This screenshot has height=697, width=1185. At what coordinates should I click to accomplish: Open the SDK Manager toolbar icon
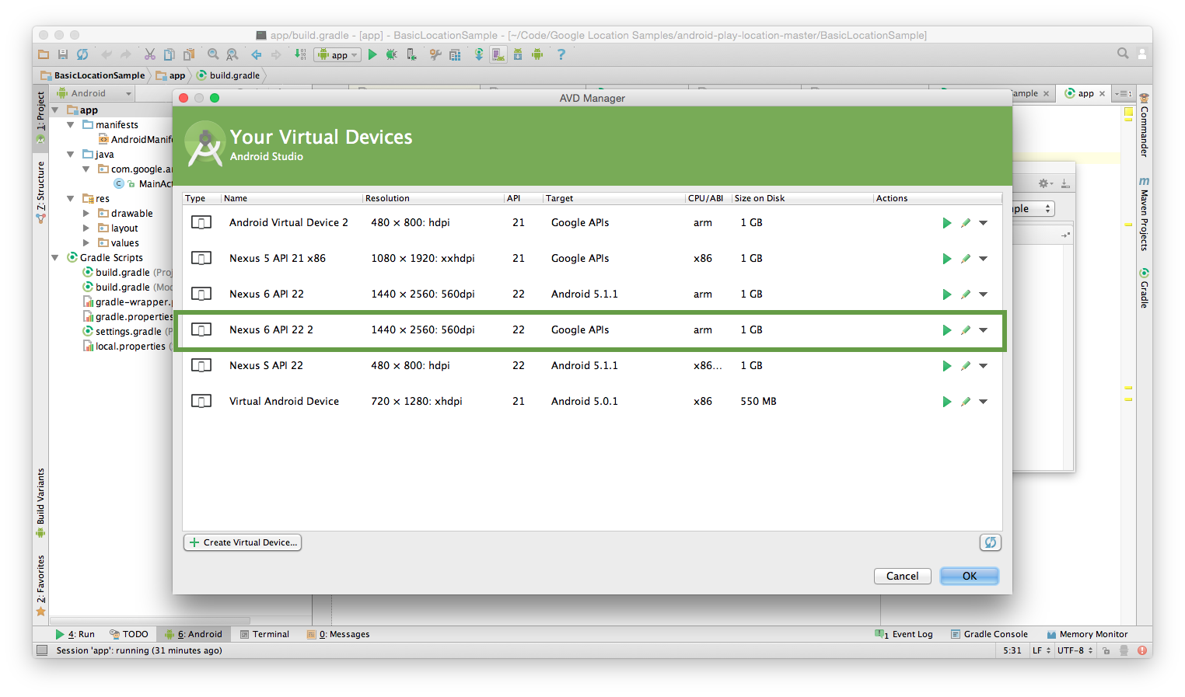click(x=518, y=54)
